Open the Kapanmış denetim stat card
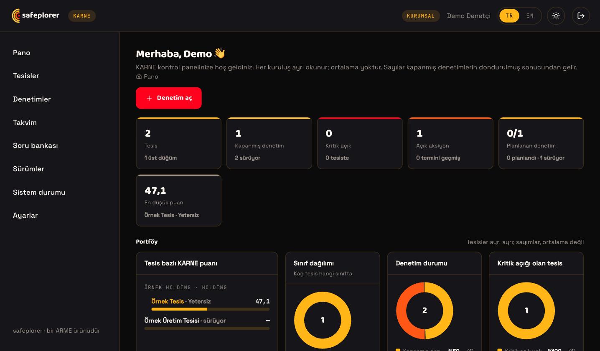Screen dimensions: 600x351 point(269,143)
